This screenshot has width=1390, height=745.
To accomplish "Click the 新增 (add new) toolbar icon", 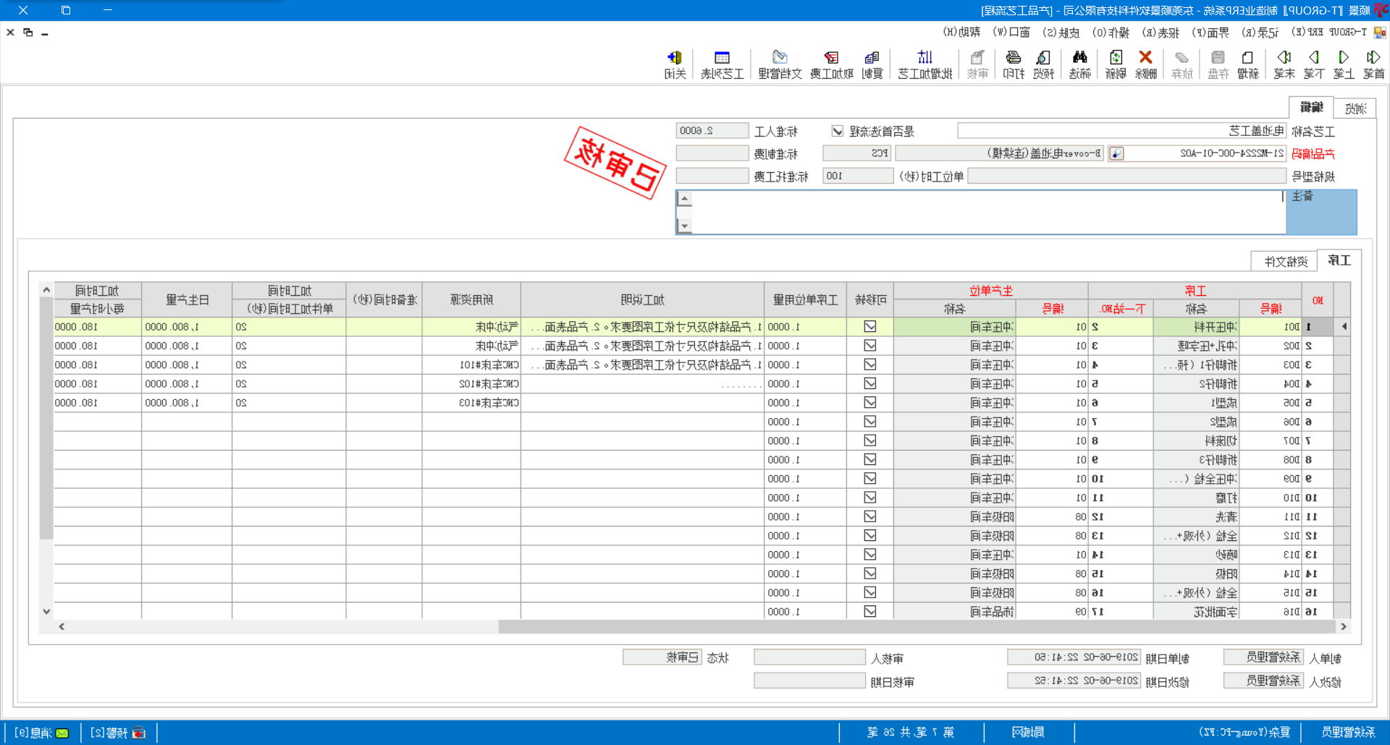I will [1247, 64].
